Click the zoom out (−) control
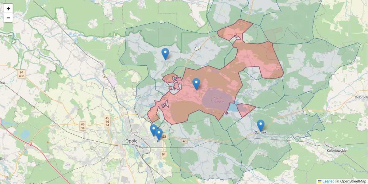This screenshot has width=368, height=184. pos(8,18)
